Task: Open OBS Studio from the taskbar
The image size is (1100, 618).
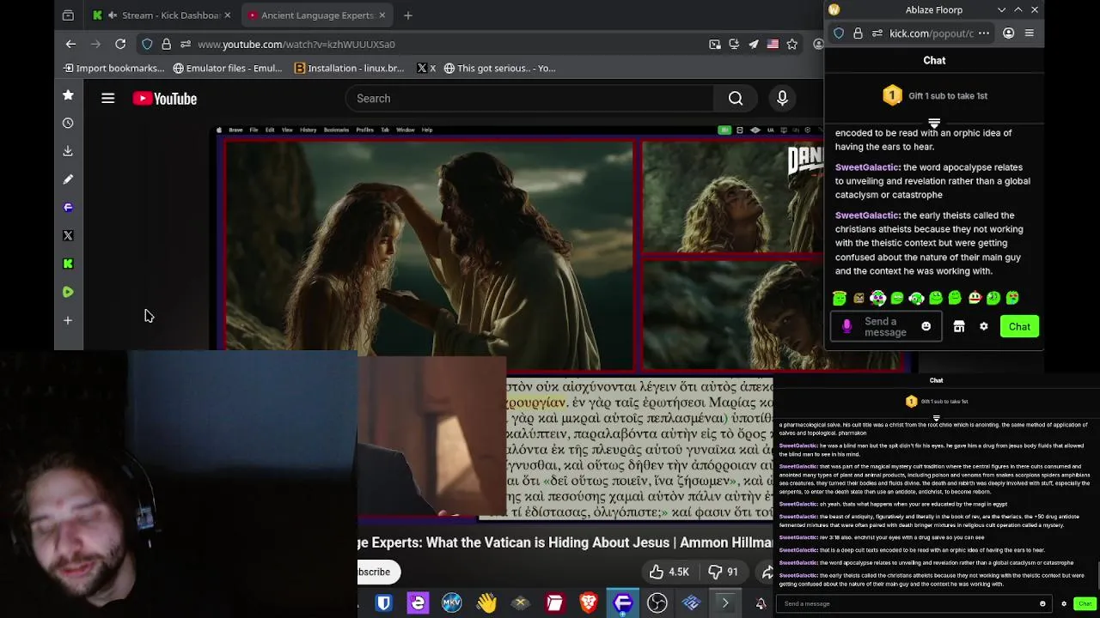Action: click(657, 603)
